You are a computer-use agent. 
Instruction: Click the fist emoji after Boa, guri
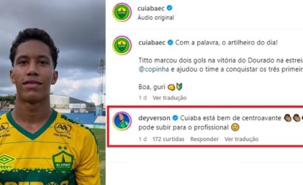(x=171, y=87)
